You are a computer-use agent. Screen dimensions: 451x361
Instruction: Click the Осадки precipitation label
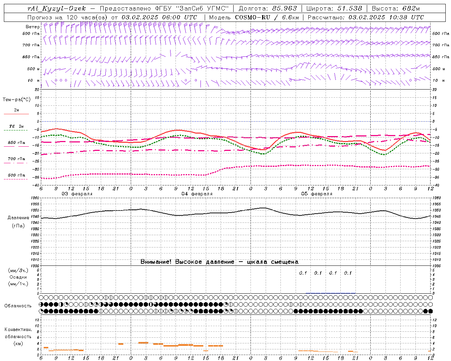18,277
